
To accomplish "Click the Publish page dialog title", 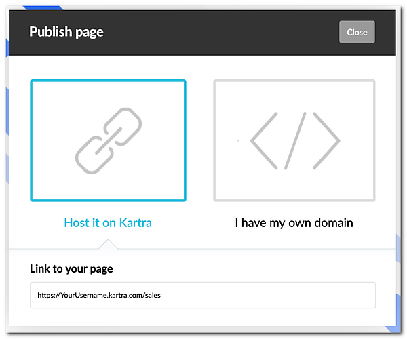I will coord(66,32).
